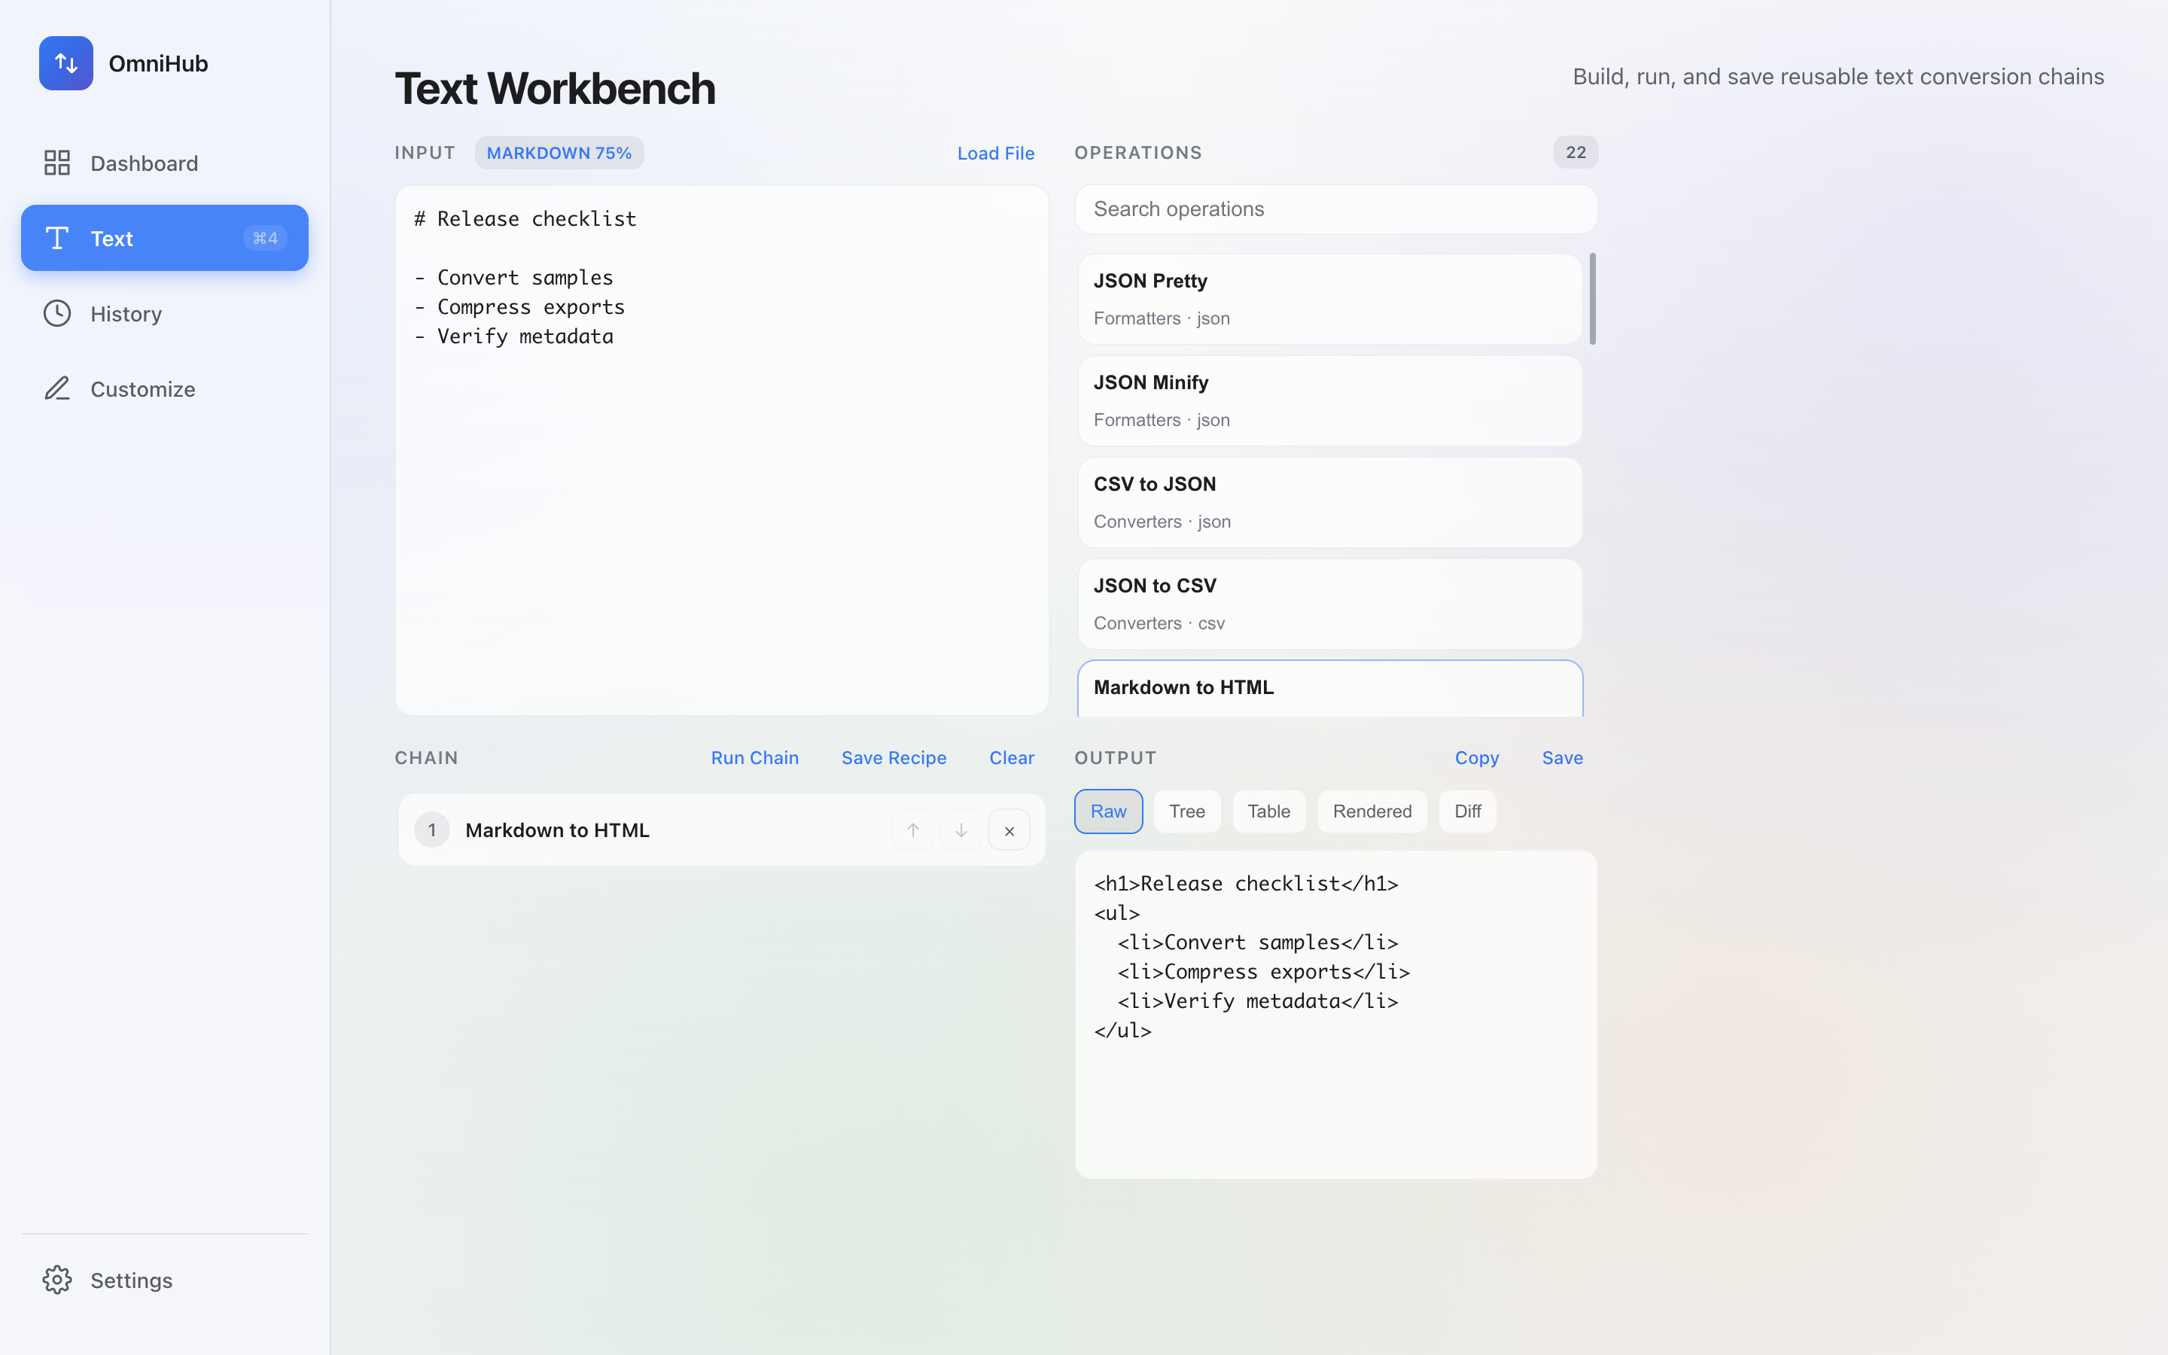This screenshot has height=1355, width=2168.
Task: Click the OmniHub logo icon
Action: [65, 62]
